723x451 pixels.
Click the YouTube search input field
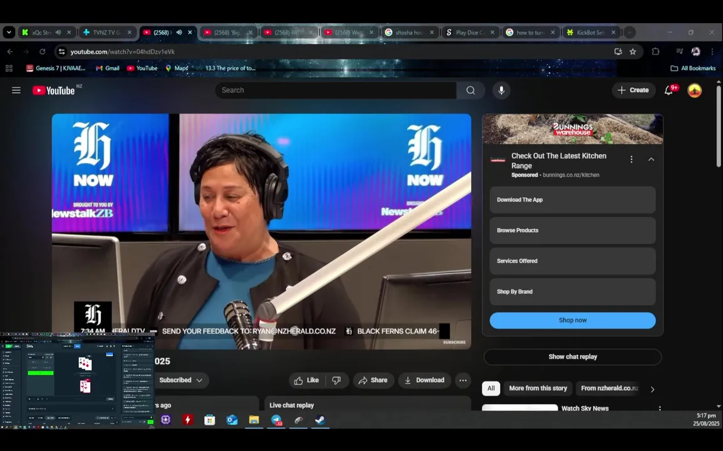[x=336, y=90]
